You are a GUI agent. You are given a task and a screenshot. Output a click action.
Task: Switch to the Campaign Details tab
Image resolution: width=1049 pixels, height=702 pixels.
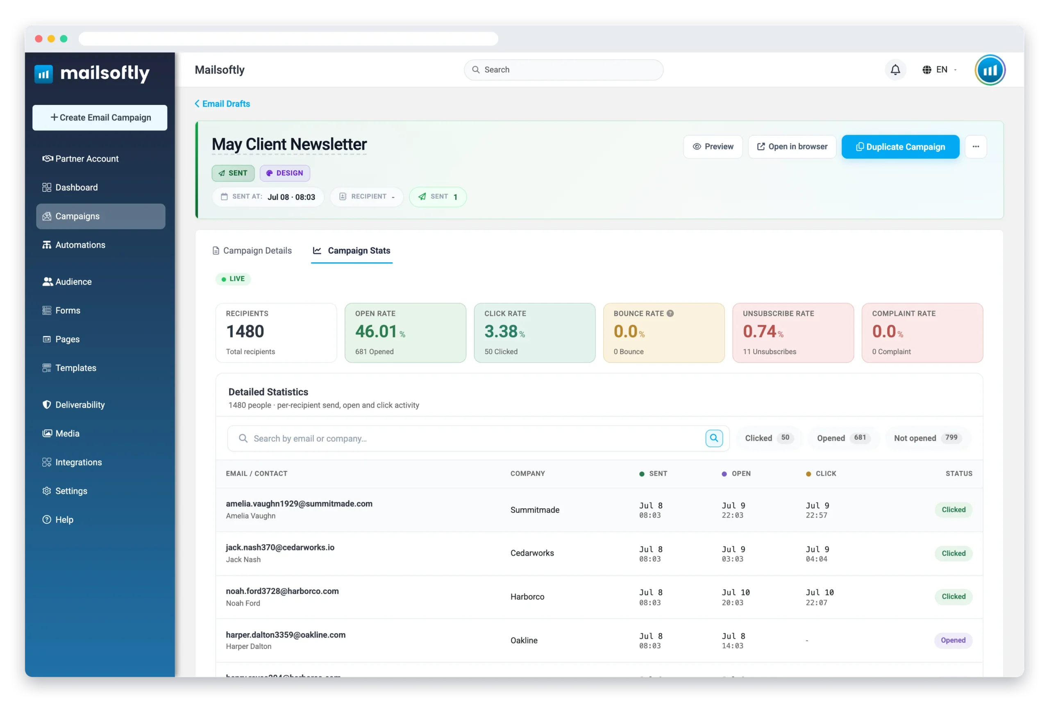point(252,251)
